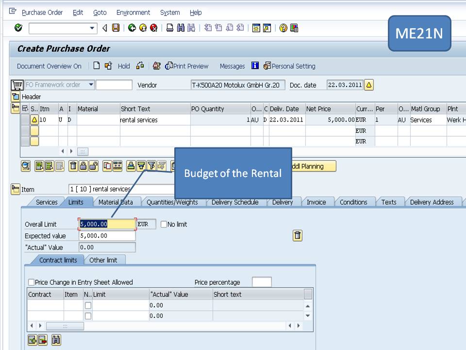
Task: Open Personal Setting
Action: [x=289, y=66]
